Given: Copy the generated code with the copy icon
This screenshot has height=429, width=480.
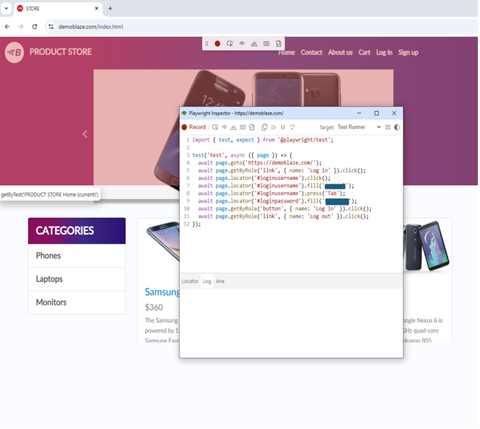Looking at the screenshot, I should (264, 127).
